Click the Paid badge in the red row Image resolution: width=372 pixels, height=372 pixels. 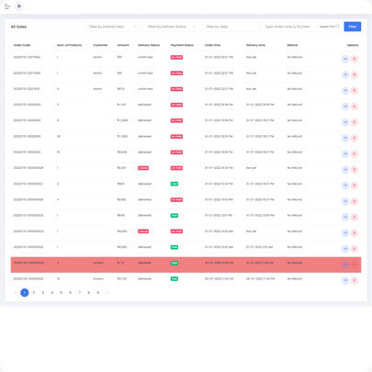pos(175,263)
